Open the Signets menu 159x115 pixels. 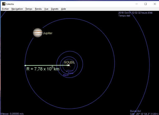pyautogui.click(x=55, y=9)
